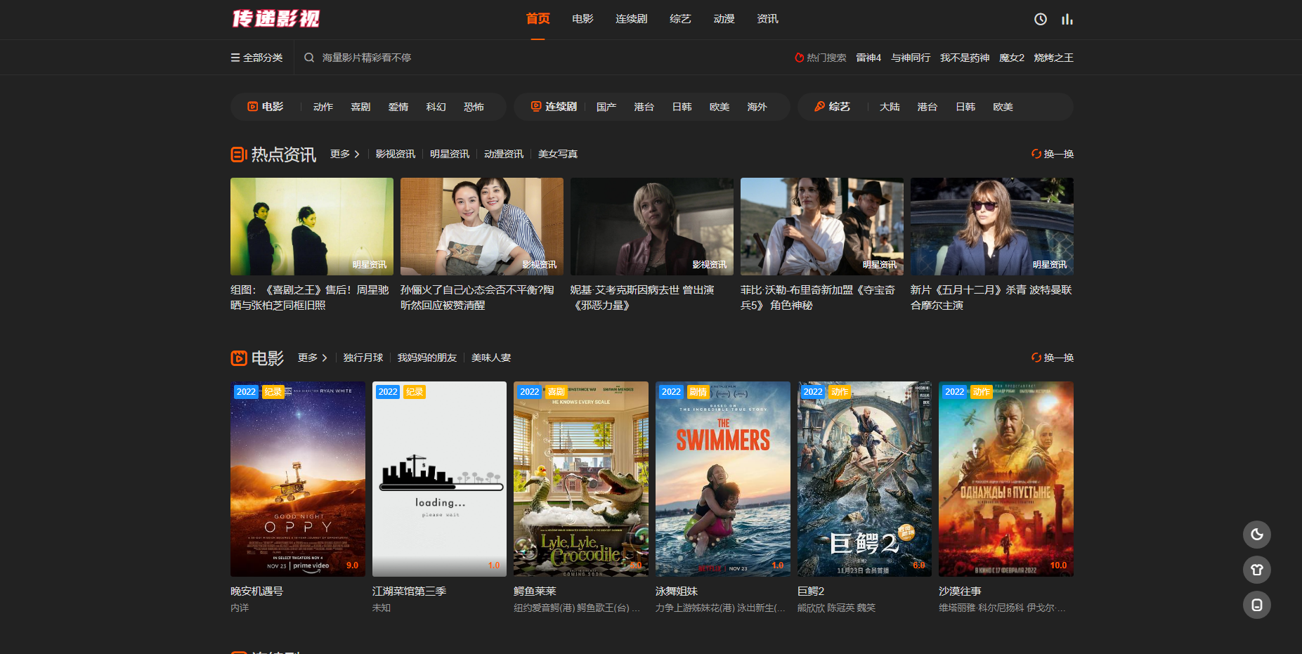Image resolution: width=1302 pixels, height=654 pixels.
Task: Select 海外 series category
Action: click(x=757, y=107)
